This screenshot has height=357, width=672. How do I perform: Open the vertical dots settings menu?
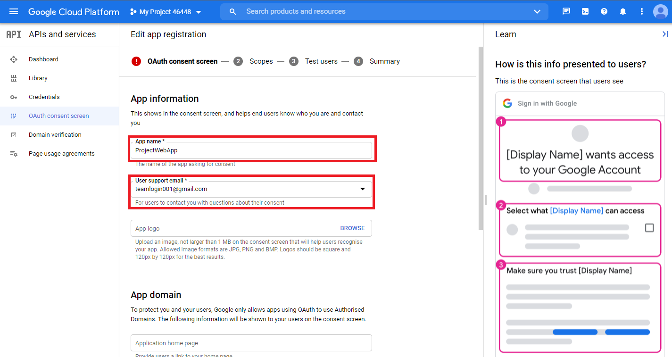[x=641, y=12]
